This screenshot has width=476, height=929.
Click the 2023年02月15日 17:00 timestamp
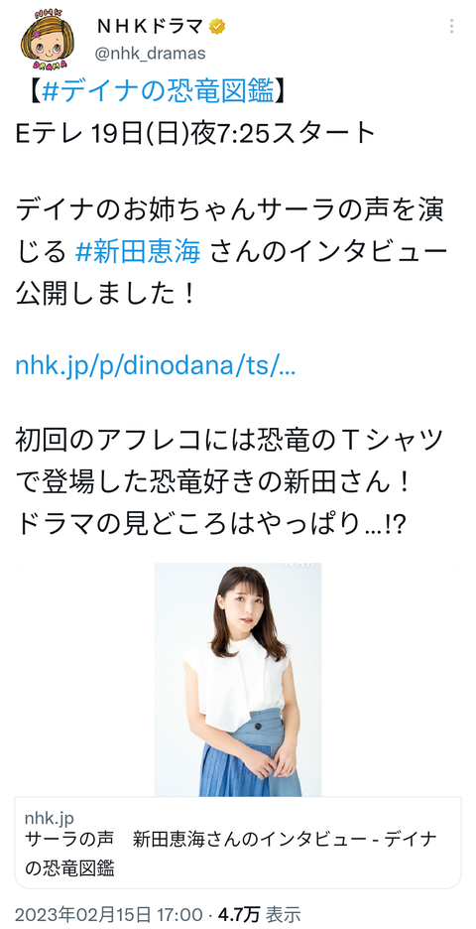(109, 915)
